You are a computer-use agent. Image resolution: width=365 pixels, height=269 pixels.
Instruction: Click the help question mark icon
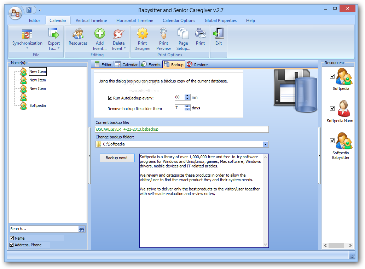[x=29, y=10]
